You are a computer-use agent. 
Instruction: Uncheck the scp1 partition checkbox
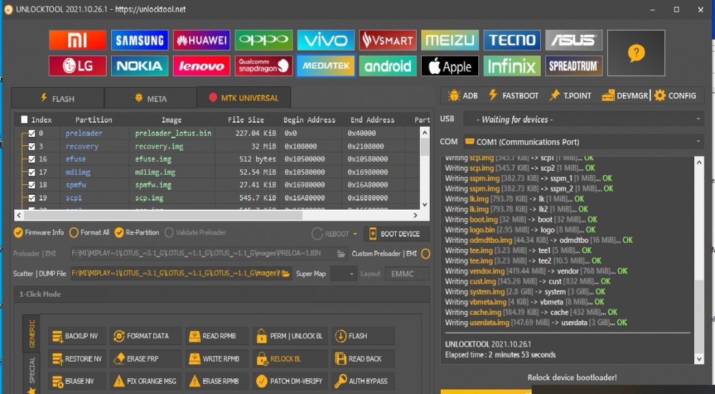pos(31,198)
